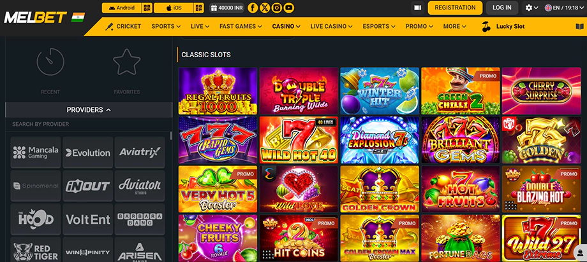The image size is (587, 262).
Task: Click the Log In button
Action: 502,8
